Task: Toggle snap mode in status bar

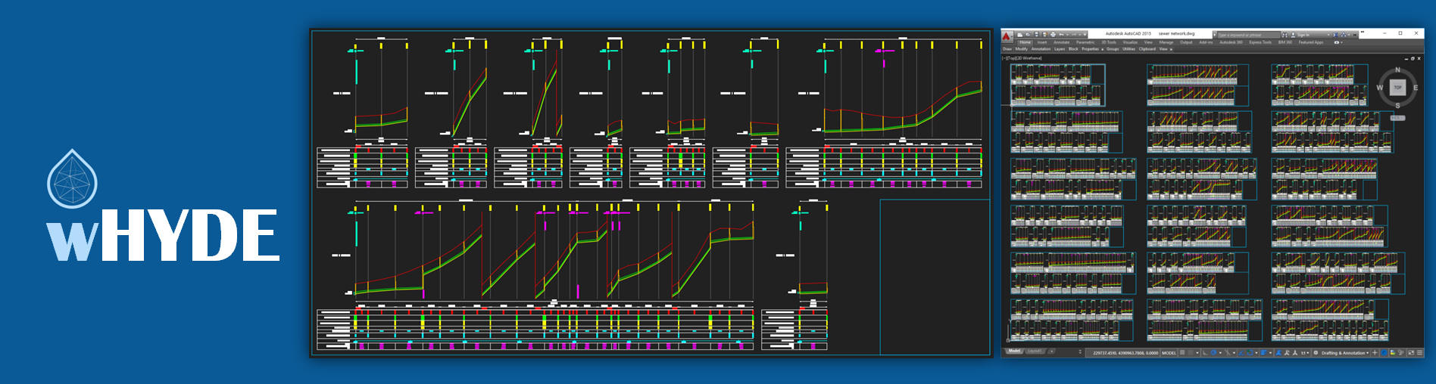Action: pyautogui.click(x=1191, y=352)
